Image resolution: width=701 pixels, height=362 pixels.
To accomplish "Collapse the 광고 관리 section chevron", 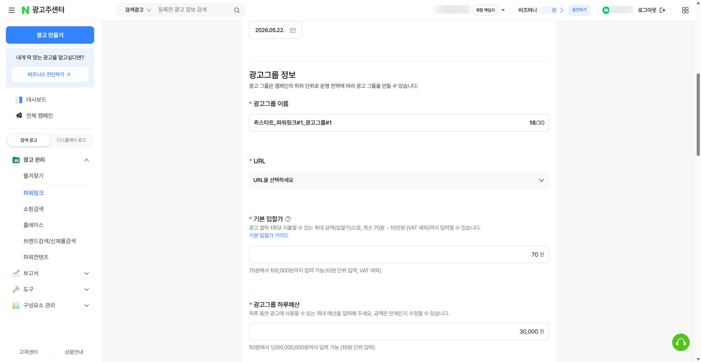I will (87, 160).
